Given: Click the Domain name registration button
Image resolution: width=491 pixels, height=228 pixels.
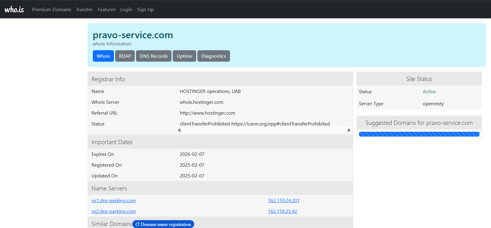Looking at the screenshot, I should [x=163, y=224].
